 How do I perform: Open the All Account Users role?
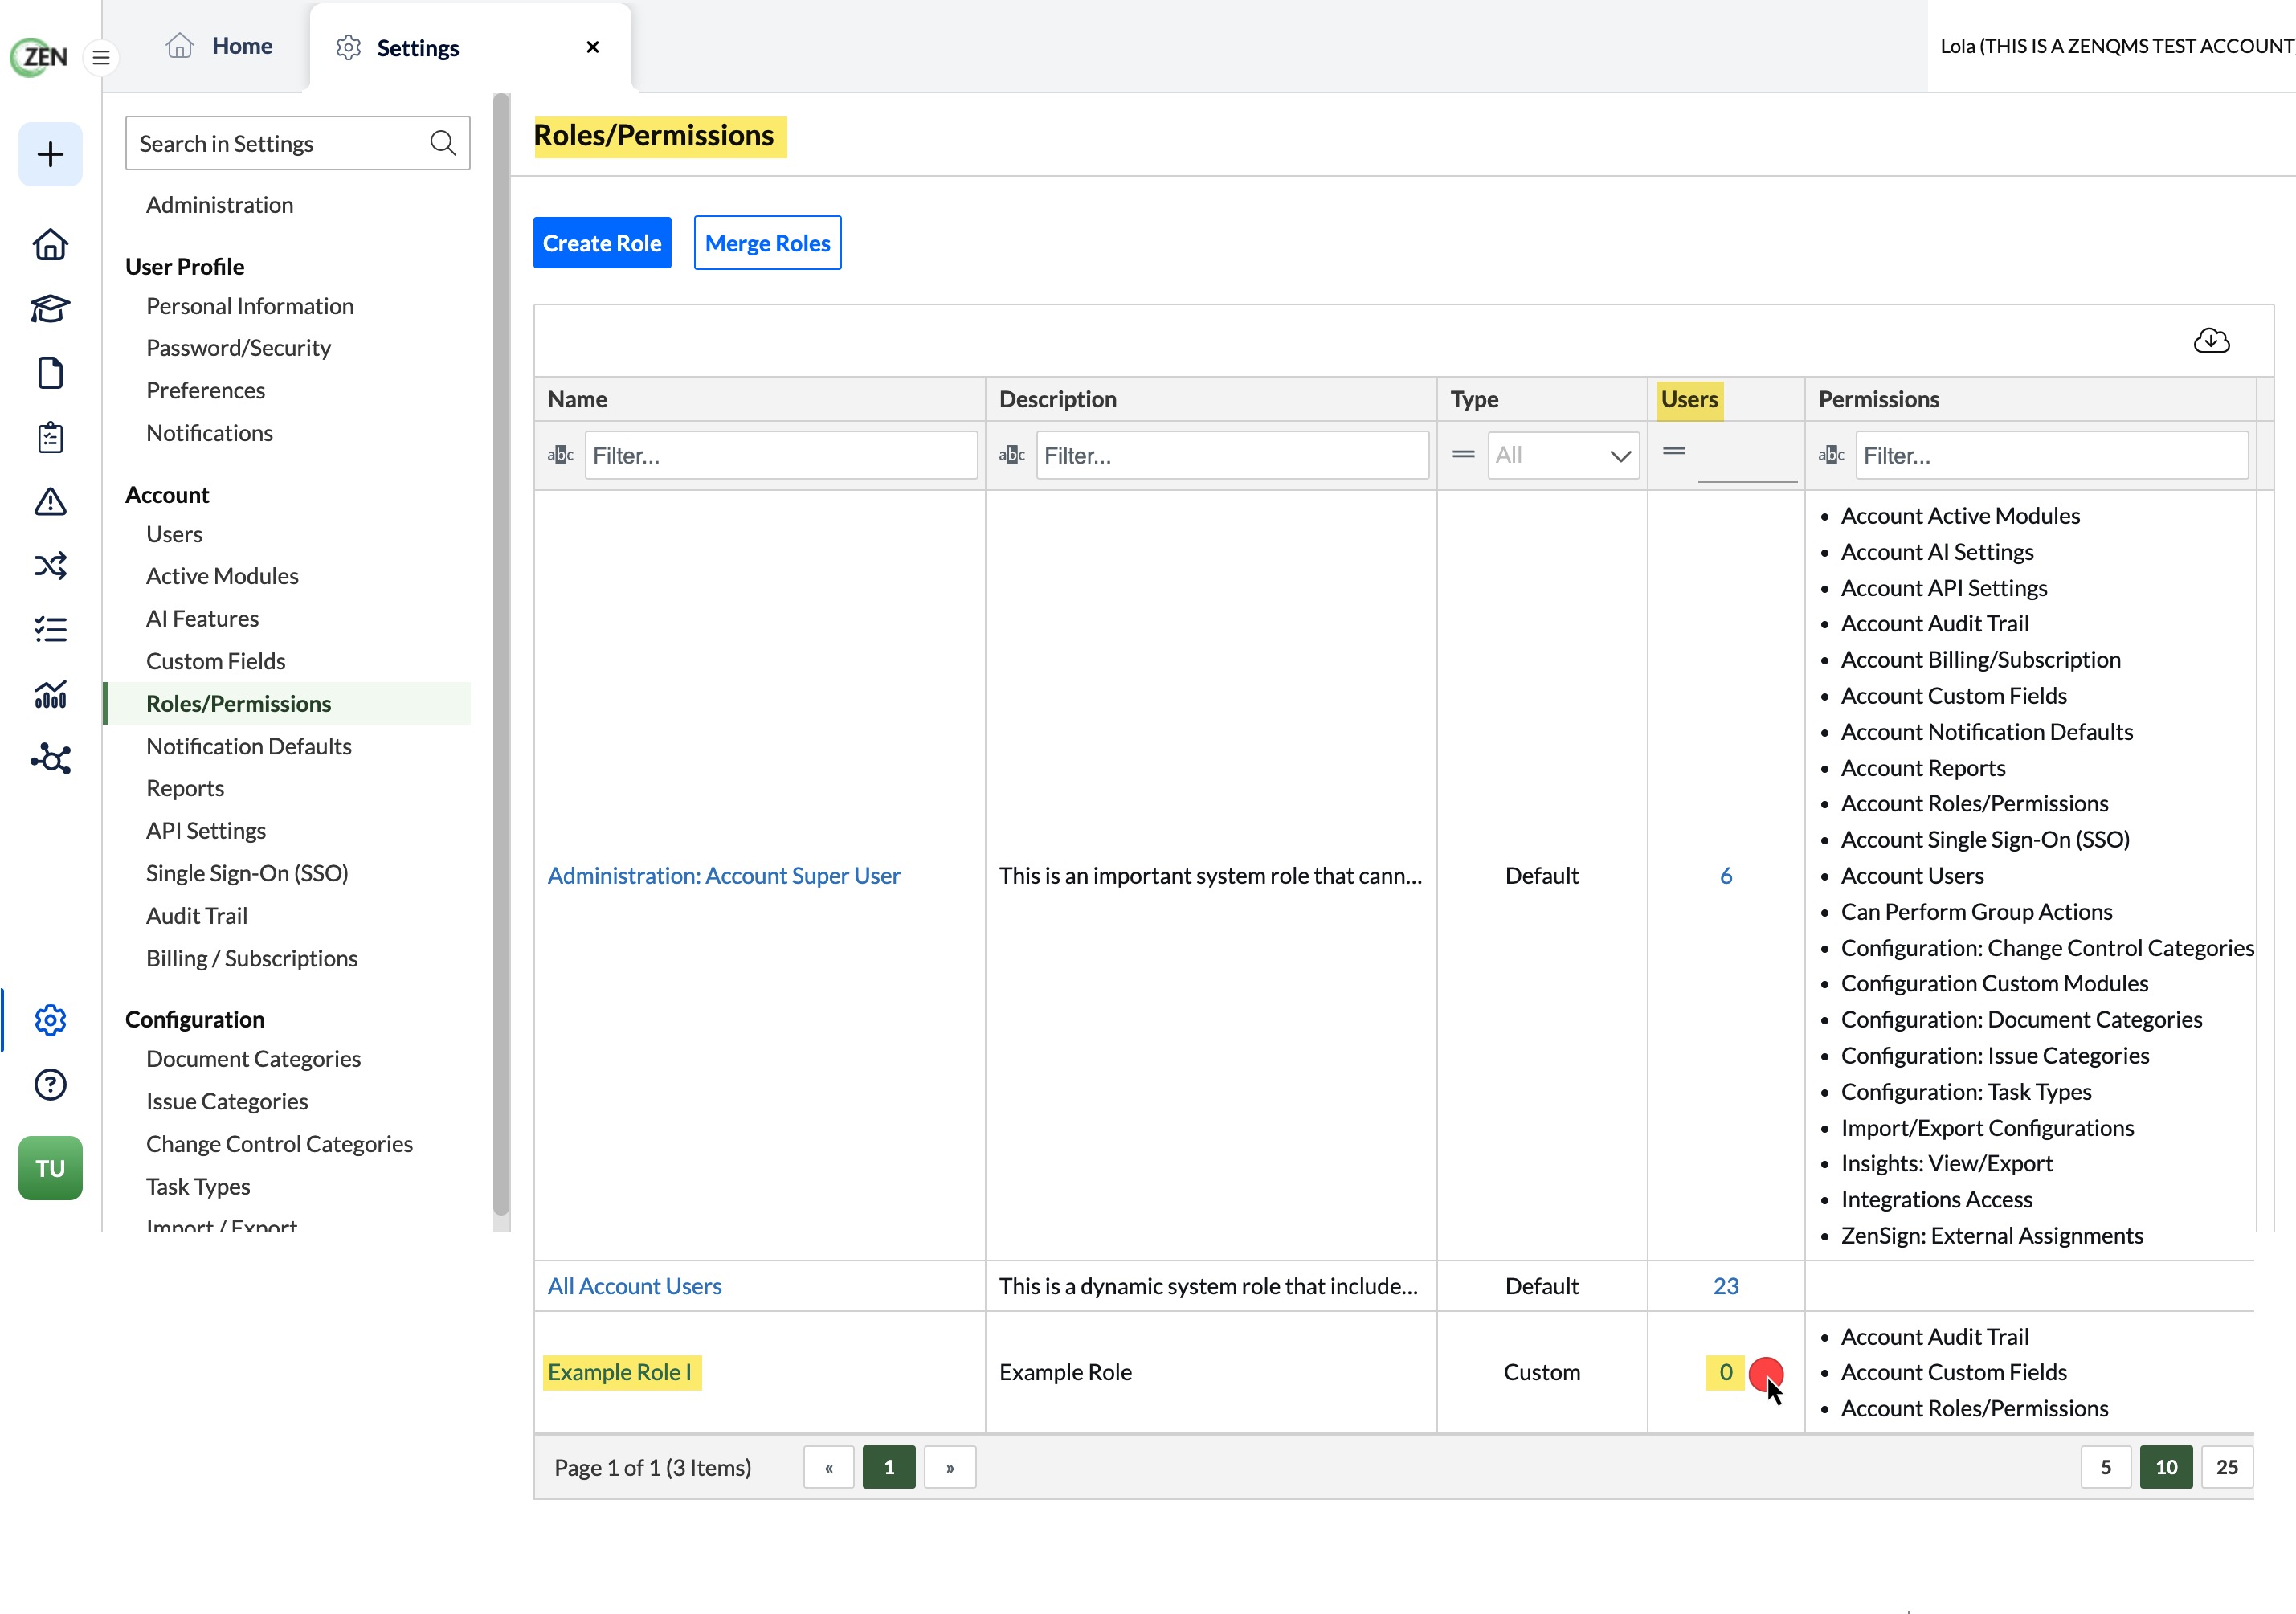634,1286
